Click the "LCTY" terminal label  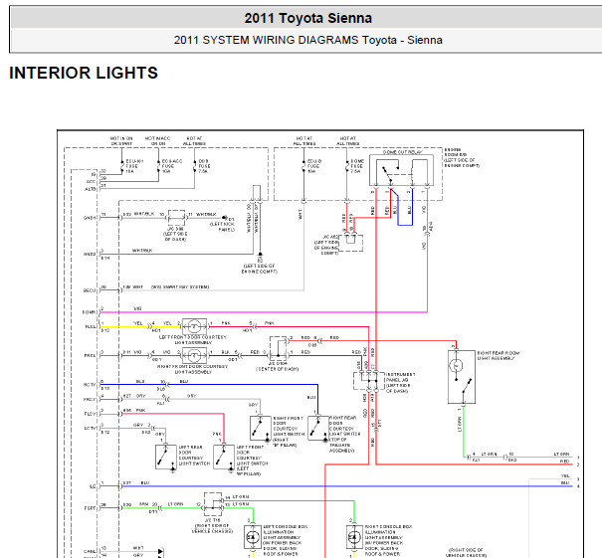coord(90,429)
